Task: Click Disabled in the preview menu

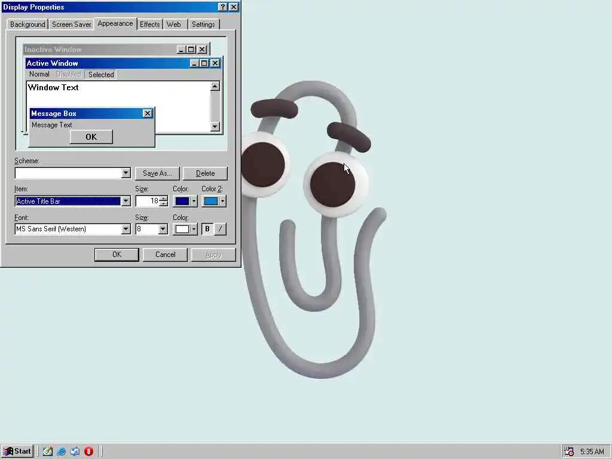Action: [69, 74]
